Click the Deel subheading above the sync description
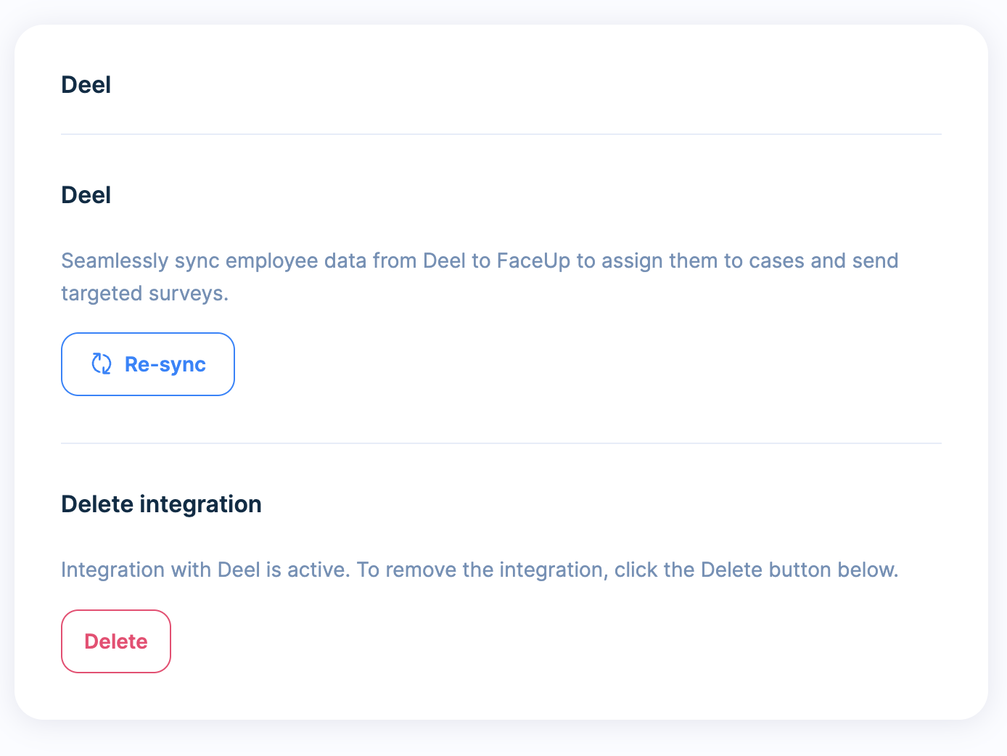Image resolution: width=1007 pixels, height=756 pixels. click(x=86, y=195)
